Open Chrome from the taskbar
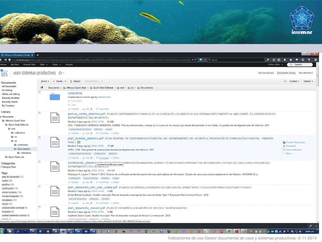Image resolution: width=322 pixels, height=242 pixels. click(56, 232)
